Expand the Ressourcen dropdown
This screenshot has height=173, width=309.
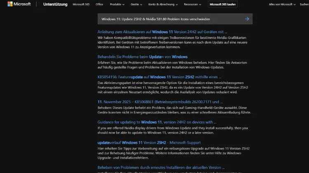point(192,5)
